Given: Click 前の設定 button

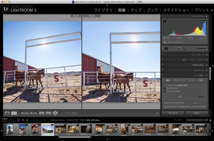Looking at the screenshot, I should (173, 113).
